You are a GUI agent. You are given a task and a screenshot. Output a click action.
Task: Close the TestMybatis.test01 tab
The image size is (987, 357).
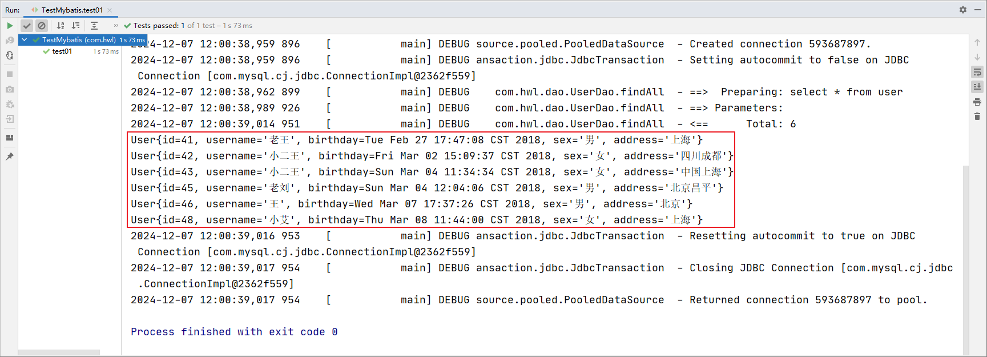pyautogui.click(x=110, y=10)
